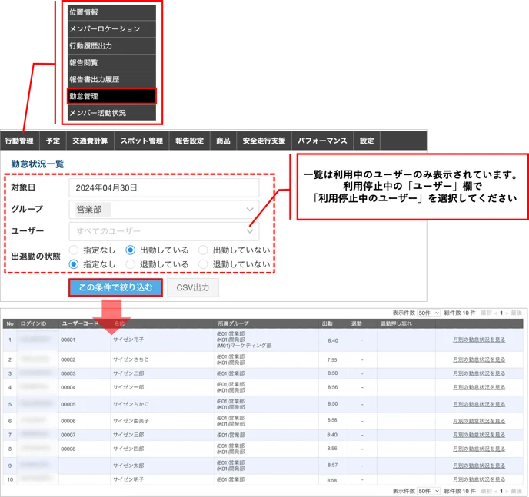The width and height of the screenshot is (529, 497).
Task: Open 月別の勤怠状況を見る link for row 10
Action: (479, 479)
